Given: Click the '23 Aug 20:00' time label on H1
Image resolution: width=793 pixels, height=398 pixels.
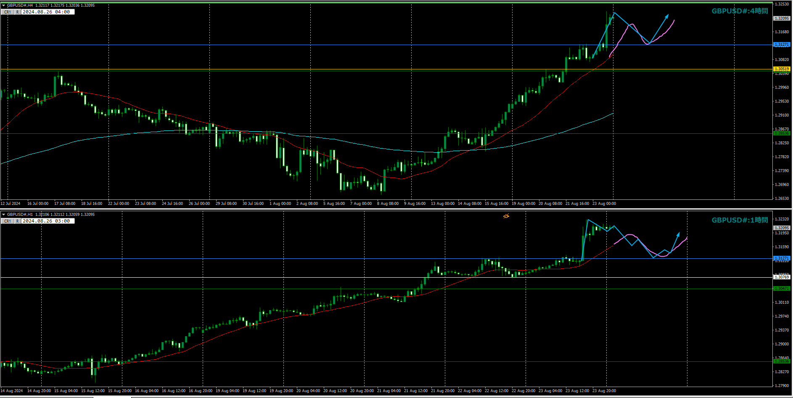Looking at the screenshot, I should tap(604, 391).
